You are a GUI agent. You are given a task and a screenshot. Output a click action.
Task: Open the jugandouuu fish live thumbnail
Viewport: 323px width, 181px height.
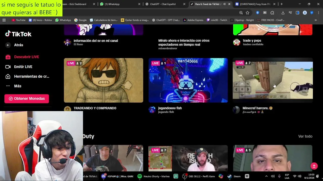(188, 80)
